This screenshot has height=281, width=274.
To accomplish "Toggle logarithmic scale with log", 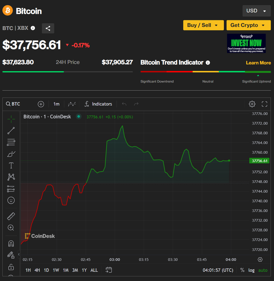I will (251, 270).
